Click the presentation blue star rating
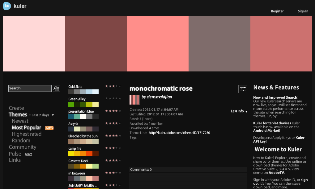The width and height of the screenshot is (315, 189). tap(113, 111)
